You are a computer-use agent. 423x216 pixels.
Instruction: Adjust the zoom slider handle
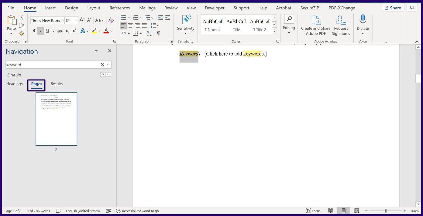click(x=385, y=211)
